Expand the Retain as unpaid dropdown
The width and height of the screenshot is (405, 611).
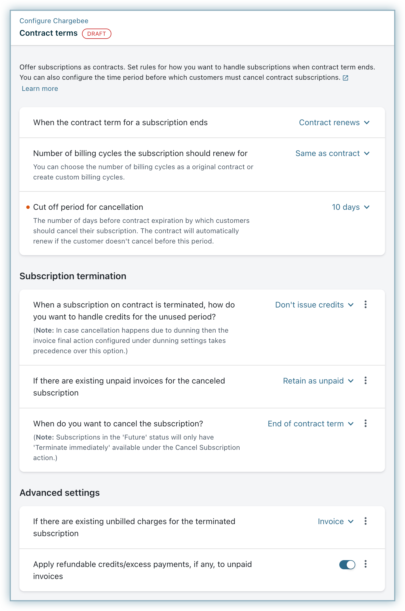coord(318,381)
